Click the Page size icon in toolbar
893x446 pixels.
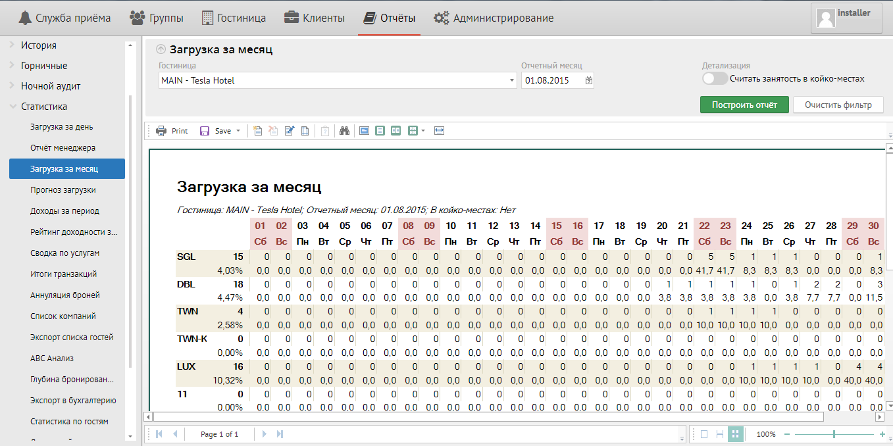pyautogui.click(x=305, y=131)
